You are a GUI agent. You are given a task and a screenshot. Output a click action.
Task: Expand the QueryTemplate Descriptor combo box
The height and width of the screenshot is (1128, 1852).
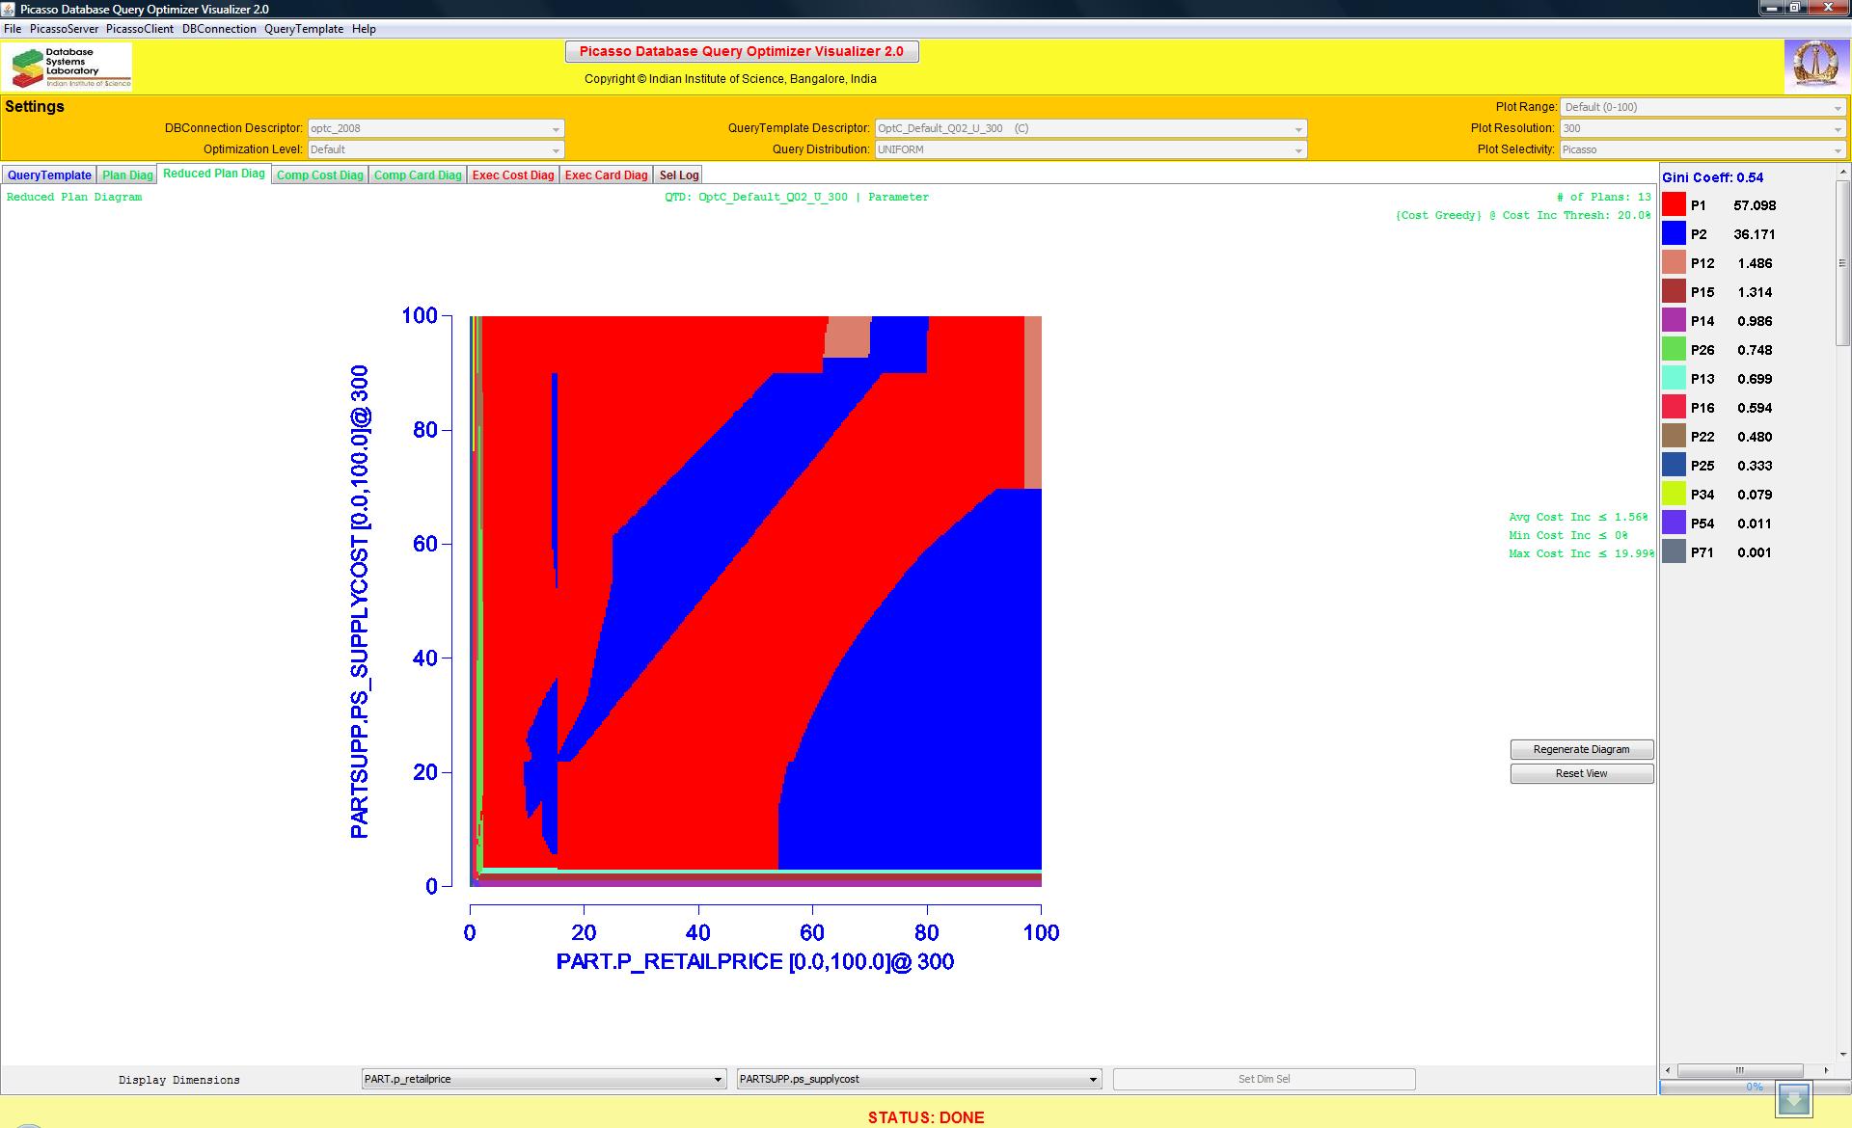pos(1090,128)
